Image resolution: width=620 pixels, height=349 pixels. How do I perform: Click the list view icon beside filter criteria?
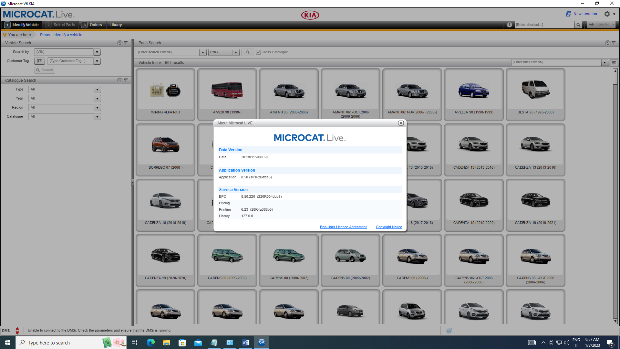point(614,62)
